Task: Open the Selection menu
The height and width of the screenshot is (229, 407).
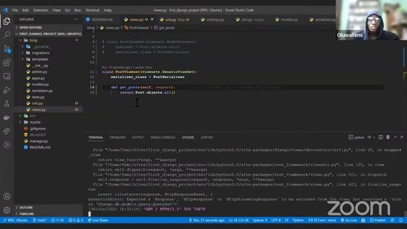Action: 41,10
